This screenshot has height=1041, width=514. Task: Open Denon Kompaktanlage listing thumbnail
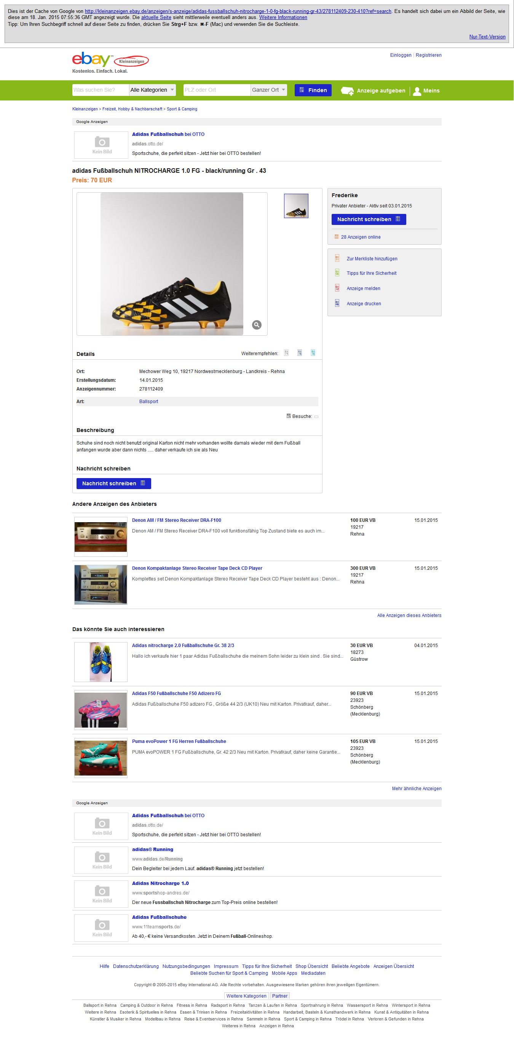coord(101,585)
